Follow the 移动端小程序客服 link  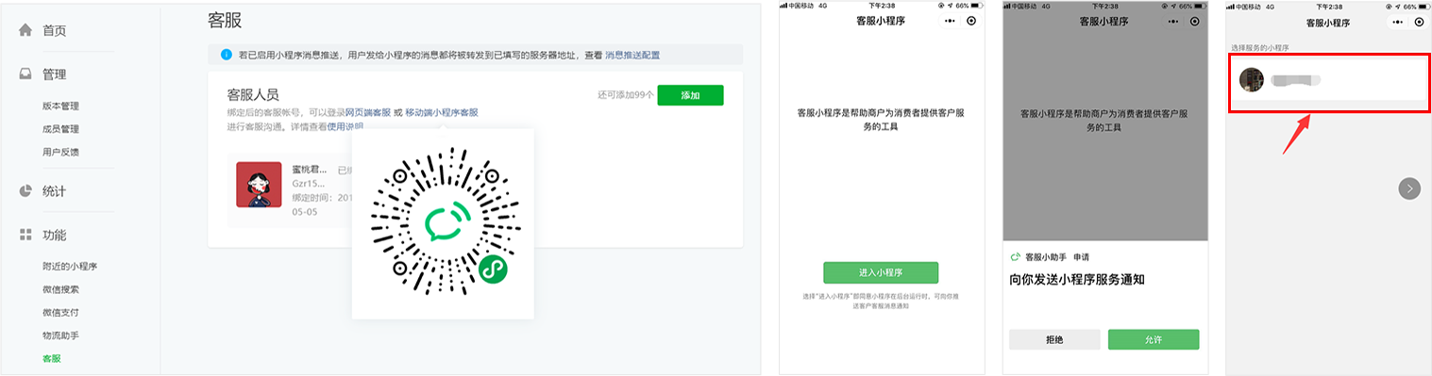(x=442, y=112)
